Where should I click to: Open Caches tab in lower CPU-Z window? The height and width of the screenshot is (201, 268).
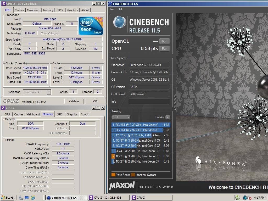[x=19, y=114]
